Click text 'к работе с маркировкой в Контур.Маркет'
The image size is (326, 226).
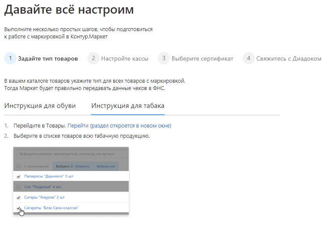click(56, 37)
